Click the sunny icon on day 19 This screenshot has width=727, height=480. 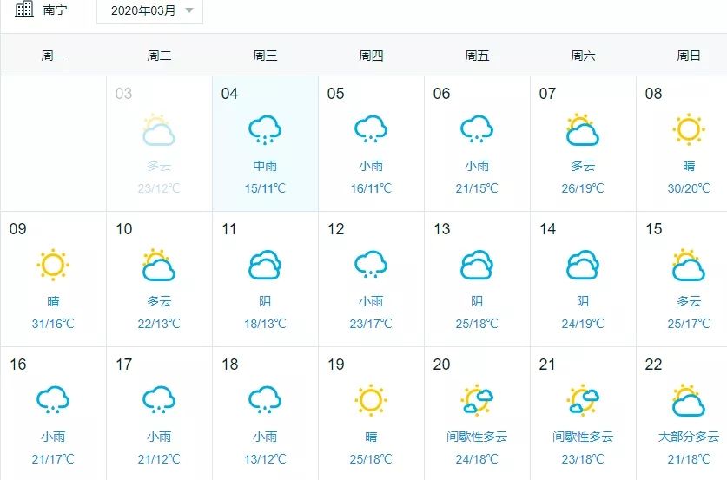tap(371, 400)
